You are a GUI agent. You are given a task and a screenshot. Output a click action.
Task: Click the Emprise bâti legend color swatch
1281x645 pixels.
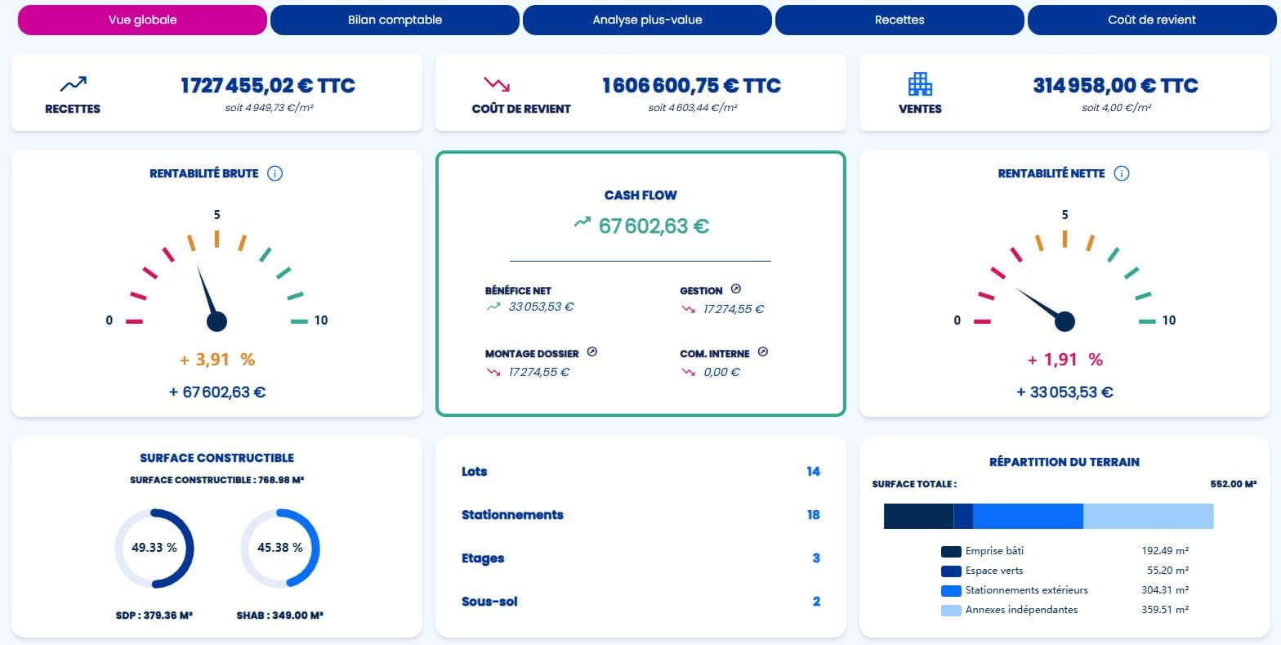(951, 552)
